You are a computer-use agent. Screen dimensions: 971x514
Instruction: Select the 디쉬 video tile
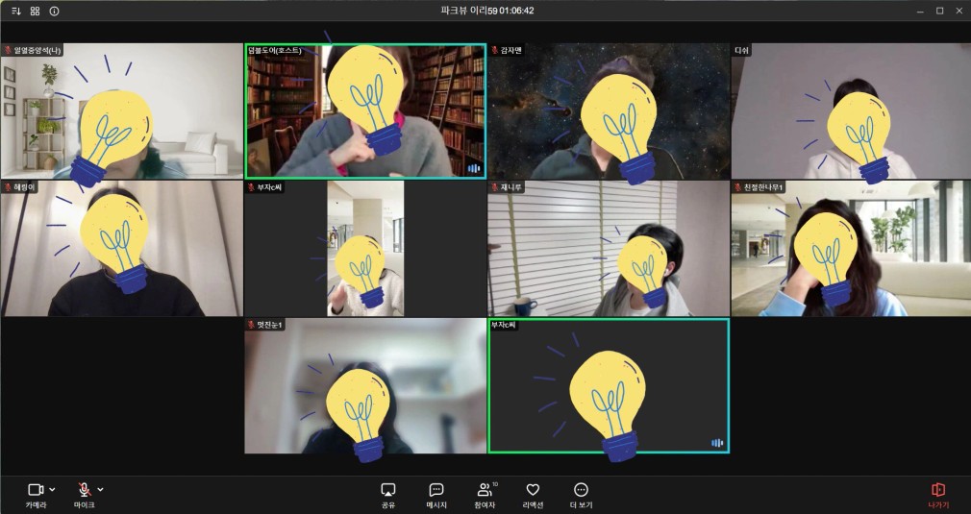pyautogui.click(x=851, y=110)
